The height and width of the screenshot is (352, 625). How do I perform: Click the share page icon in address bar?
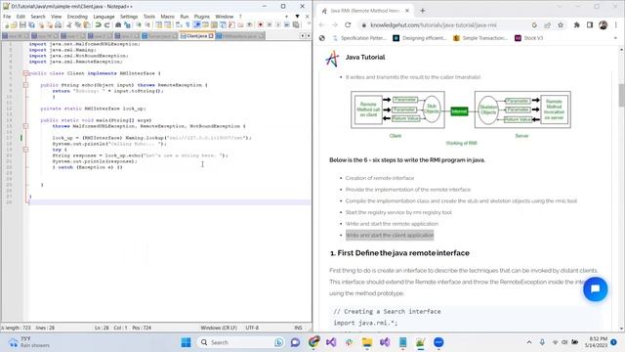tap(548, 25)
